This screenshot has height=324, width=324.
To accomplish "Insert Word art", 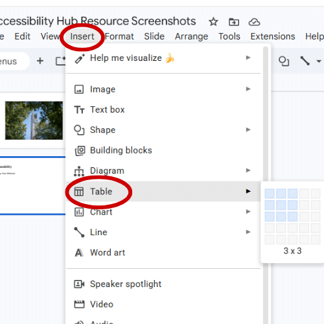I will coord(163,253).
